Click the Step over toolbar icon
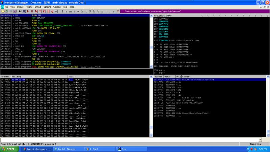Image resolution: width=270 pixels, height=152 pixels. click(40, 11)
